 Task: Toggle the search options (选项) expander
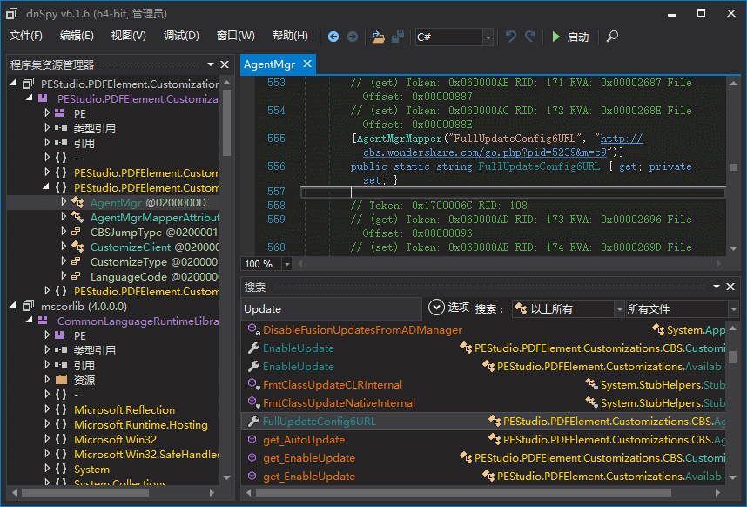(x=437, y=308)
